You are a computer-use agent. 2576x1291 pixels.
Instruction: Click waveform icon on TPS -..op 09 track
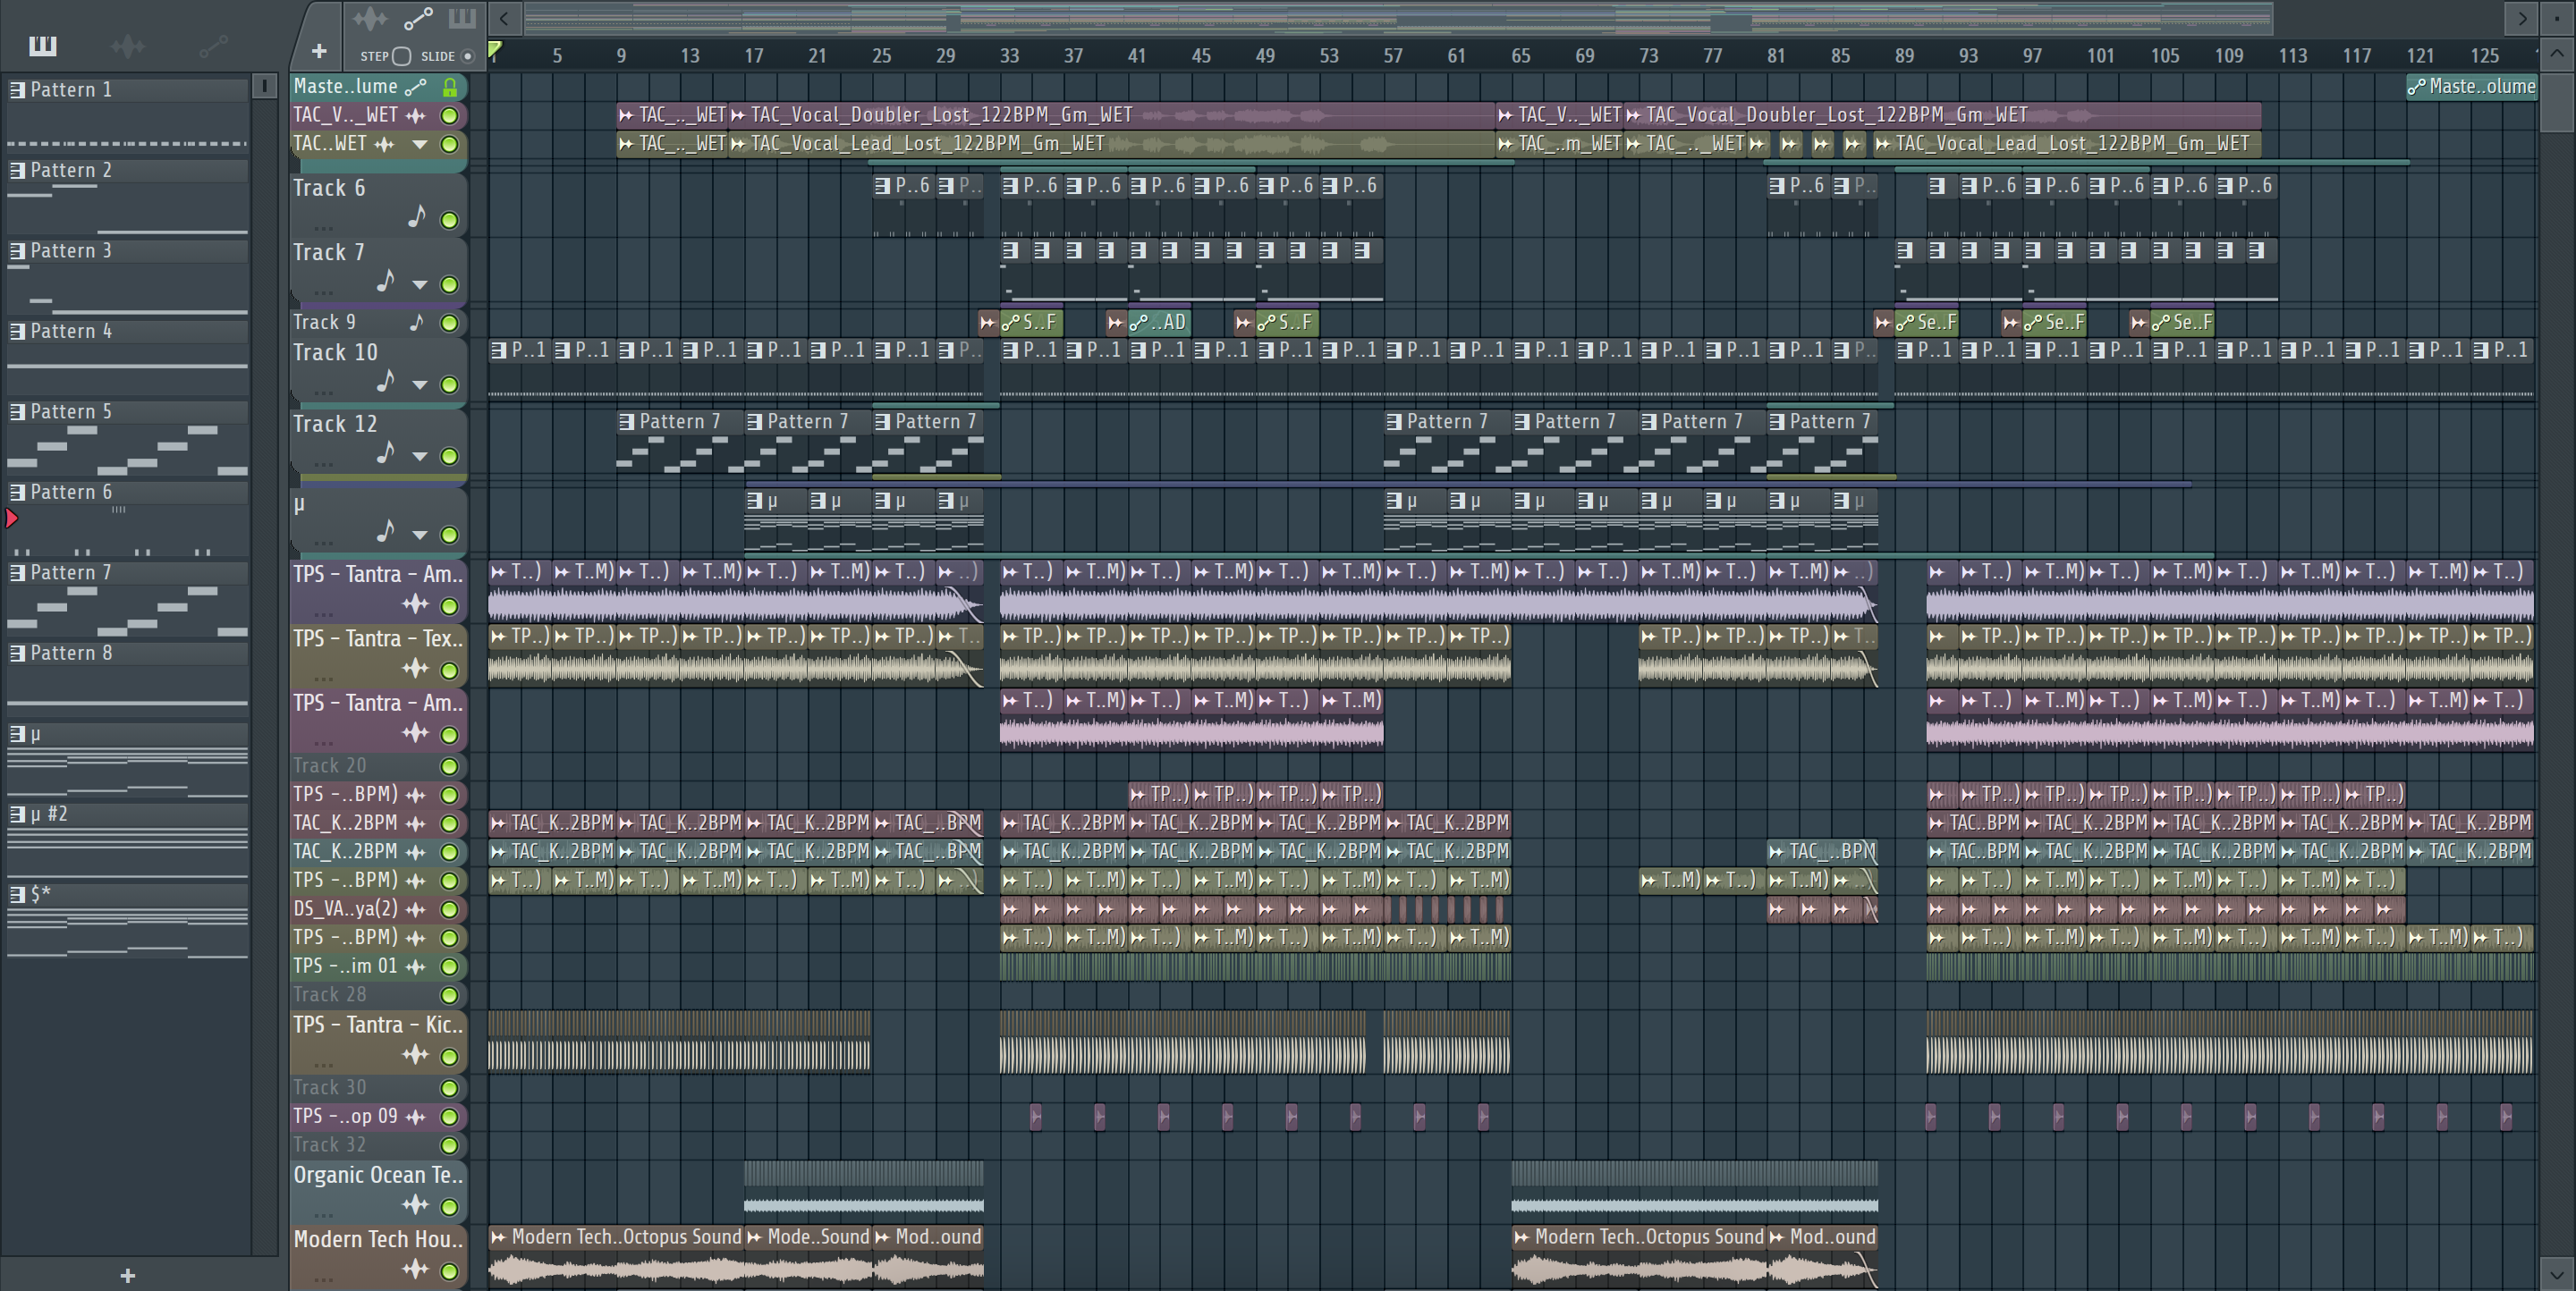click(415, 1116)
